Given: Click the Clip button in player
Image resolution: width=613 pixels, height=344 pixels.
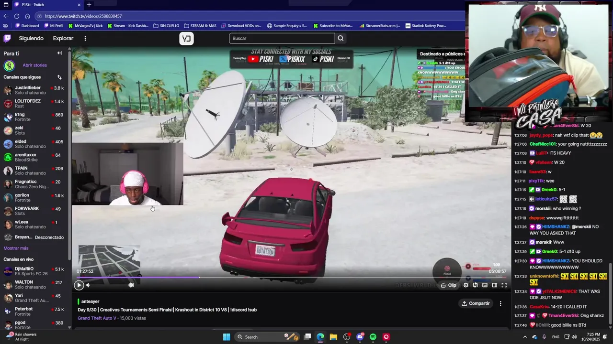Looking at the screenshot, I should [x=449, y=285].
